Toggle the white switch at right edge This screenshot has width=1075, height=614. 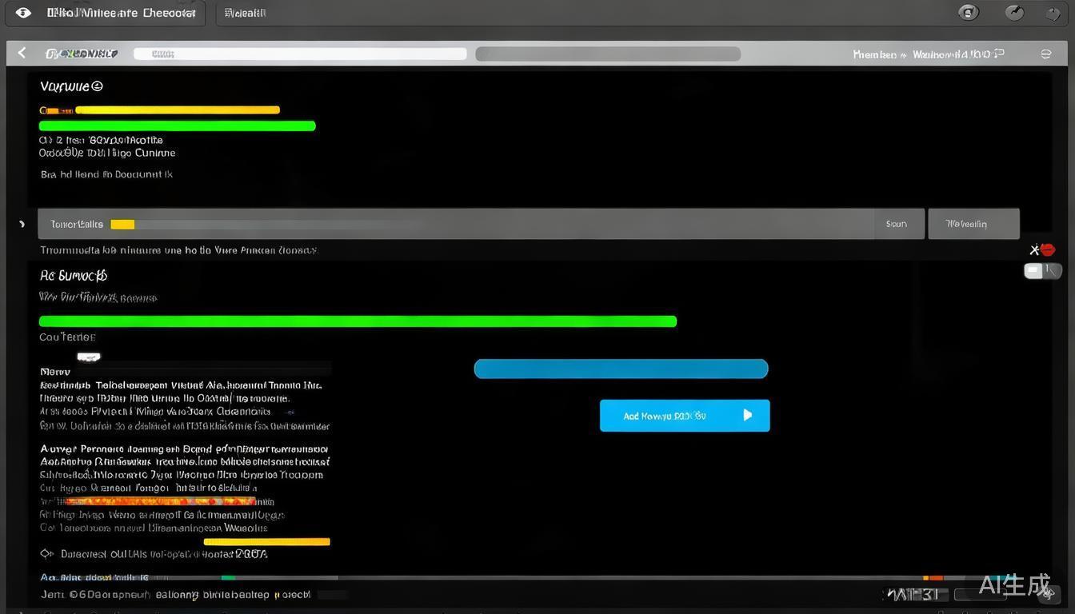1041,271
